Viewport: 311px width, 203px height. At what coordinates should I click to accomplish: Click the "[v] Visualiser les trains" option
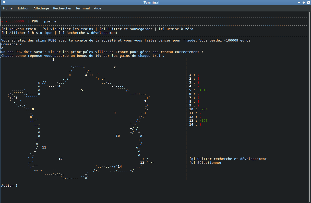click(68, 29)
